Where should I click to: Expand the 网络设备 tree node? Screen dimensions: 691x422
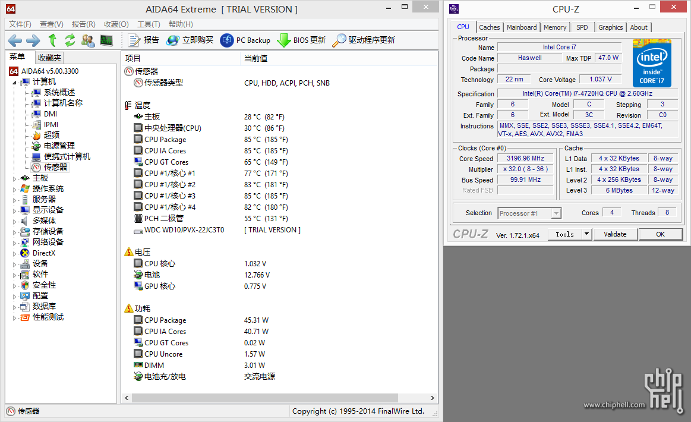[14, 243]
